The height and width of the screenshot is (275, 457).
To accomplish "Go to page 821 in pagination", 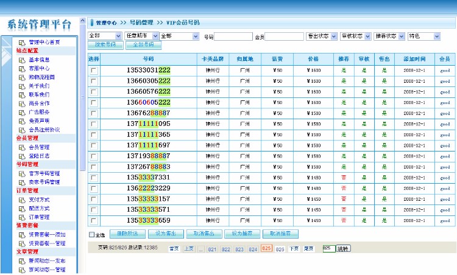I will point(212,249).
